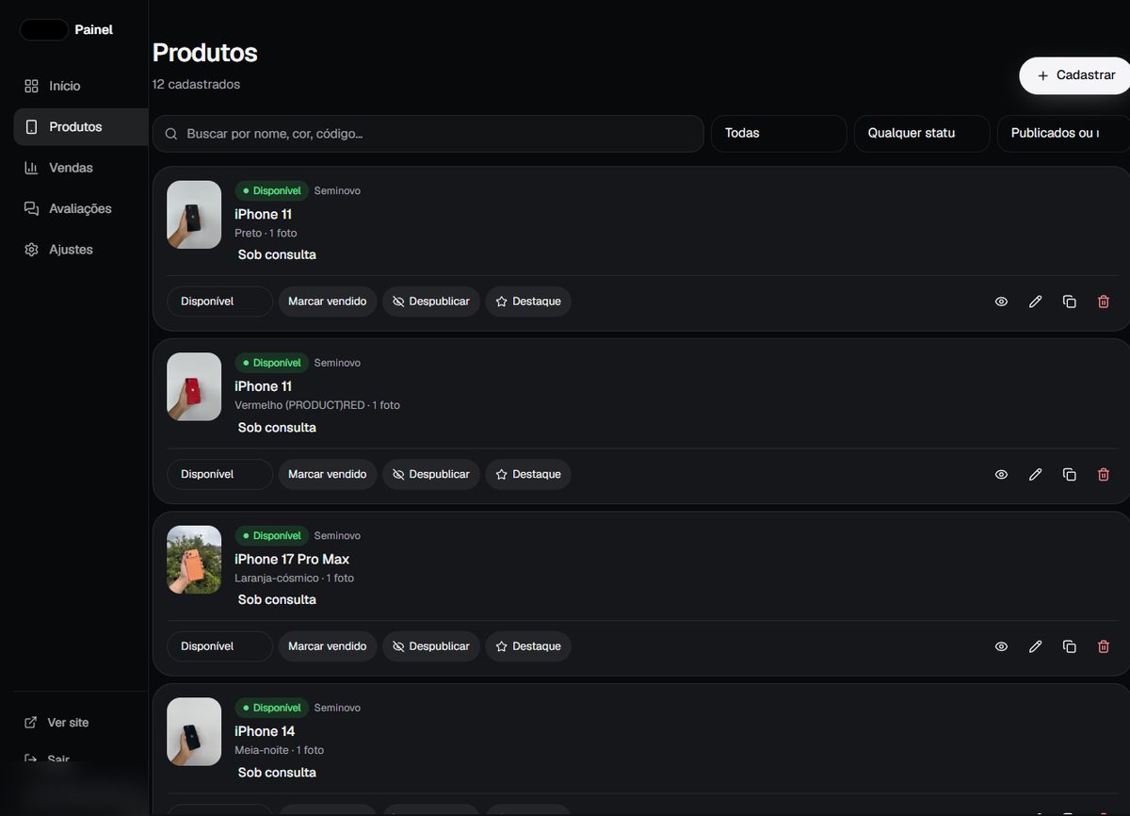View the red iPhone 11 via eye icon

pos(1001,474)
